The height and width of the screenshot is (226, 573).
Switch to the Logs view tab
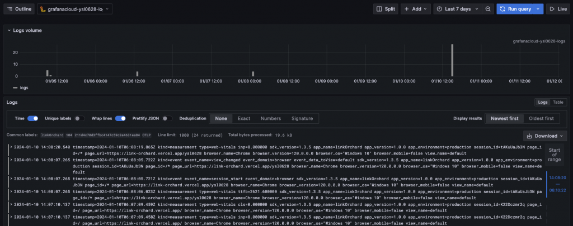[543, 103]
